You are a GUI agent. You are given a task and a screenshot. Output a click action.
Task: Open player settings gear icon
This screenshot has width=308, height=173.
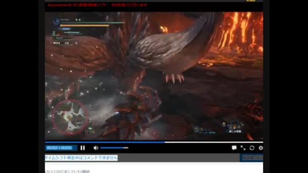(x=261, y=148)
